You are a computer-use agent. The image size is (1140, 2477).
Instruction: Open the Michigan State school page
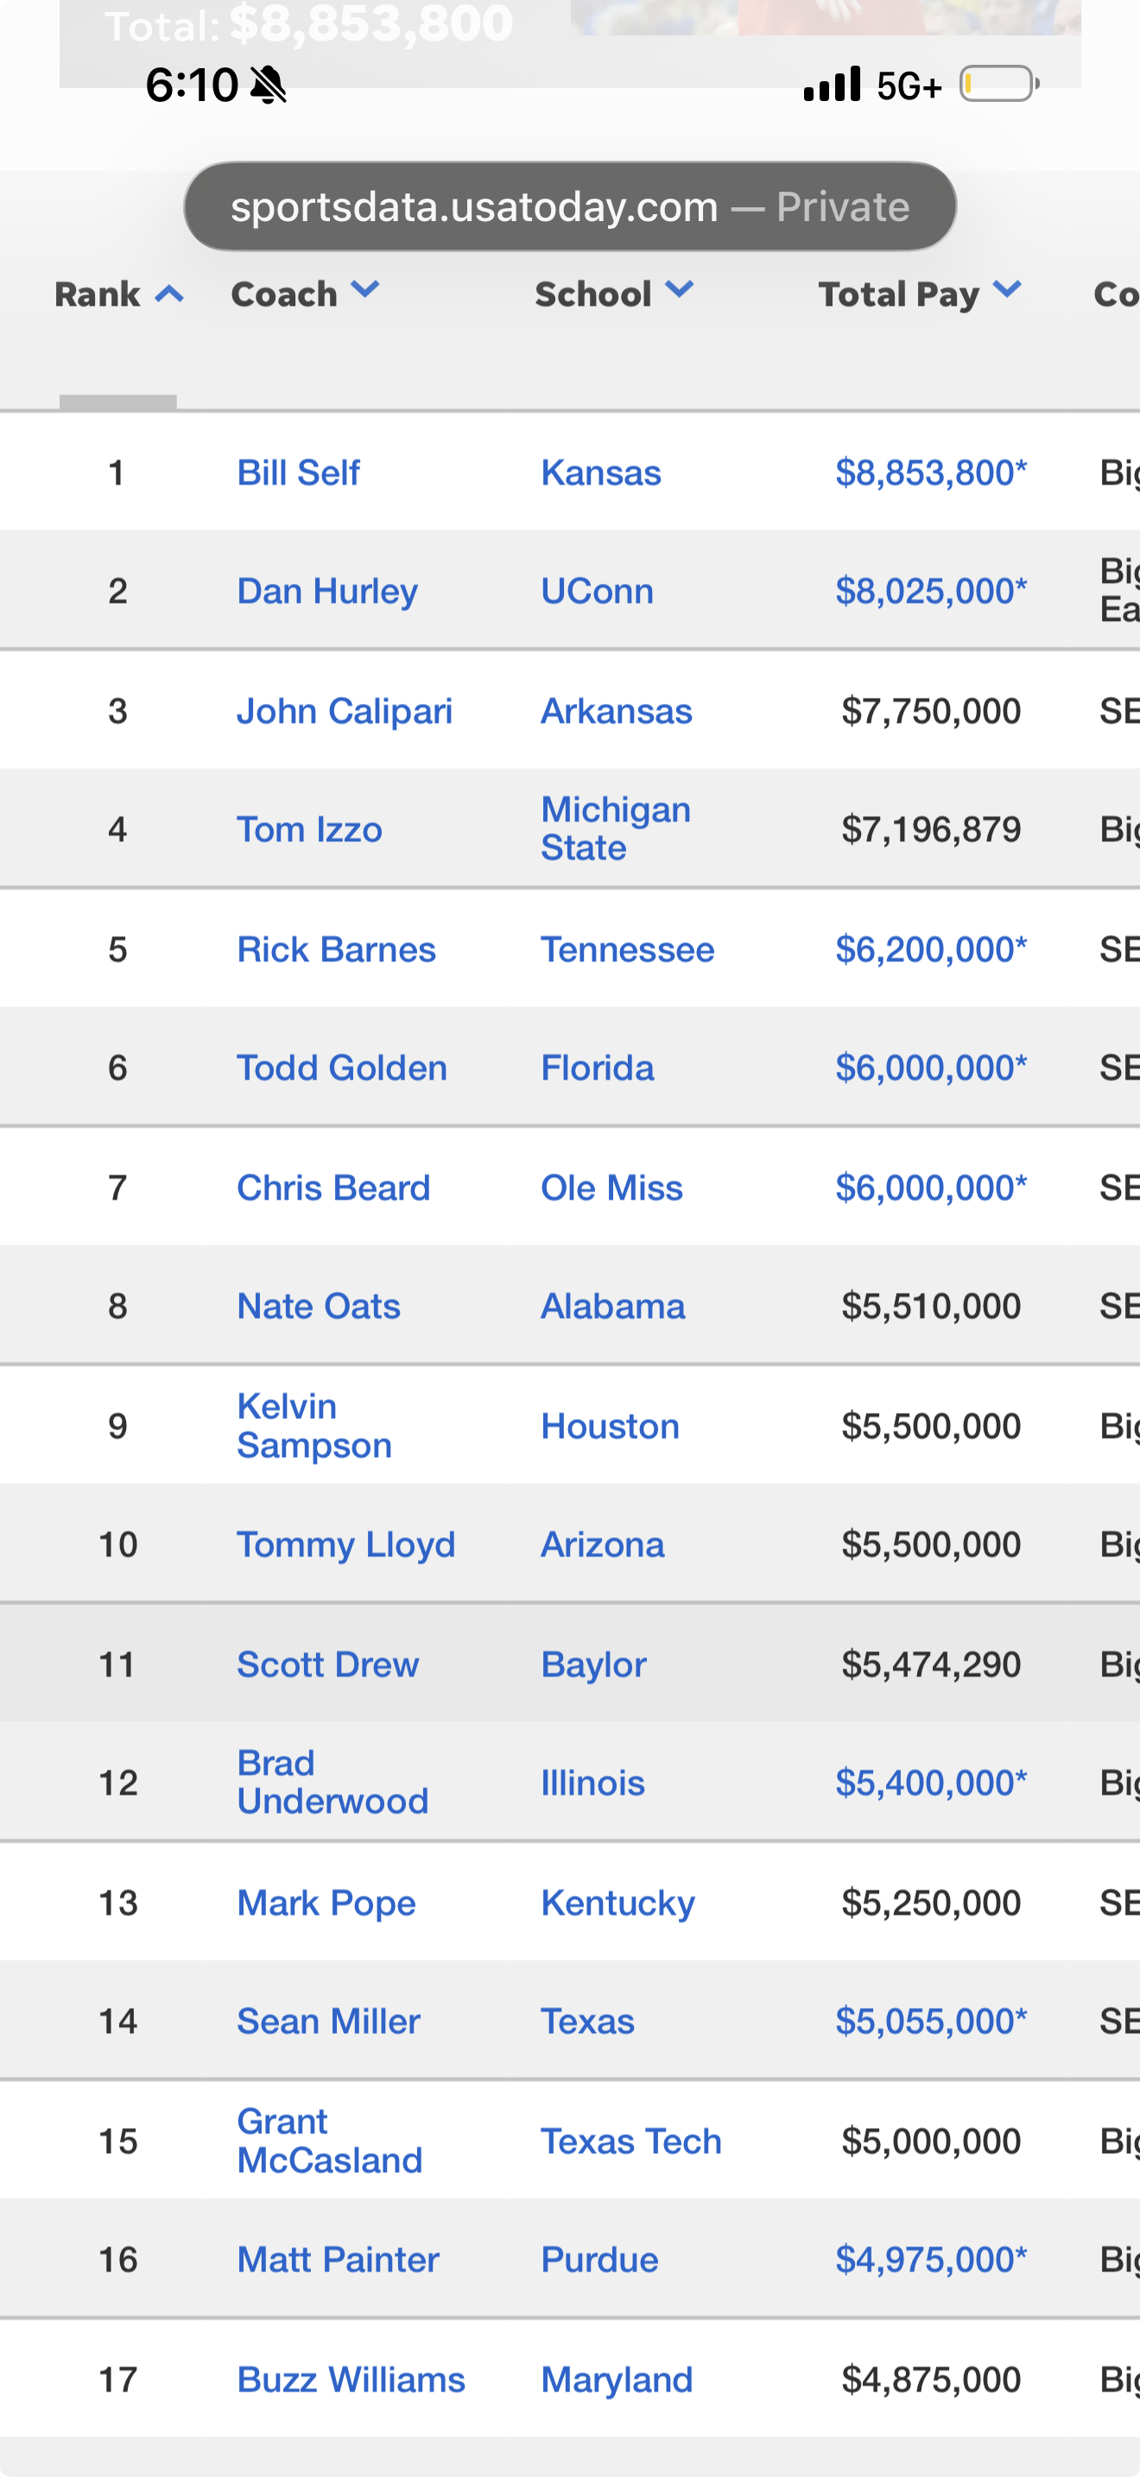pos(615,829)
